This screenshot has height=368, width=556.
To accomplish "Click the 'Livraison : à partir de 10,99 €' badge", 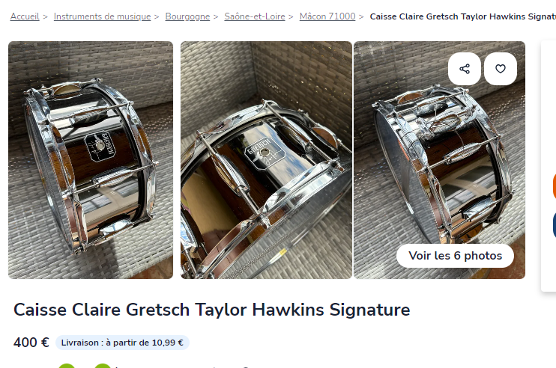I will [122, 343].
